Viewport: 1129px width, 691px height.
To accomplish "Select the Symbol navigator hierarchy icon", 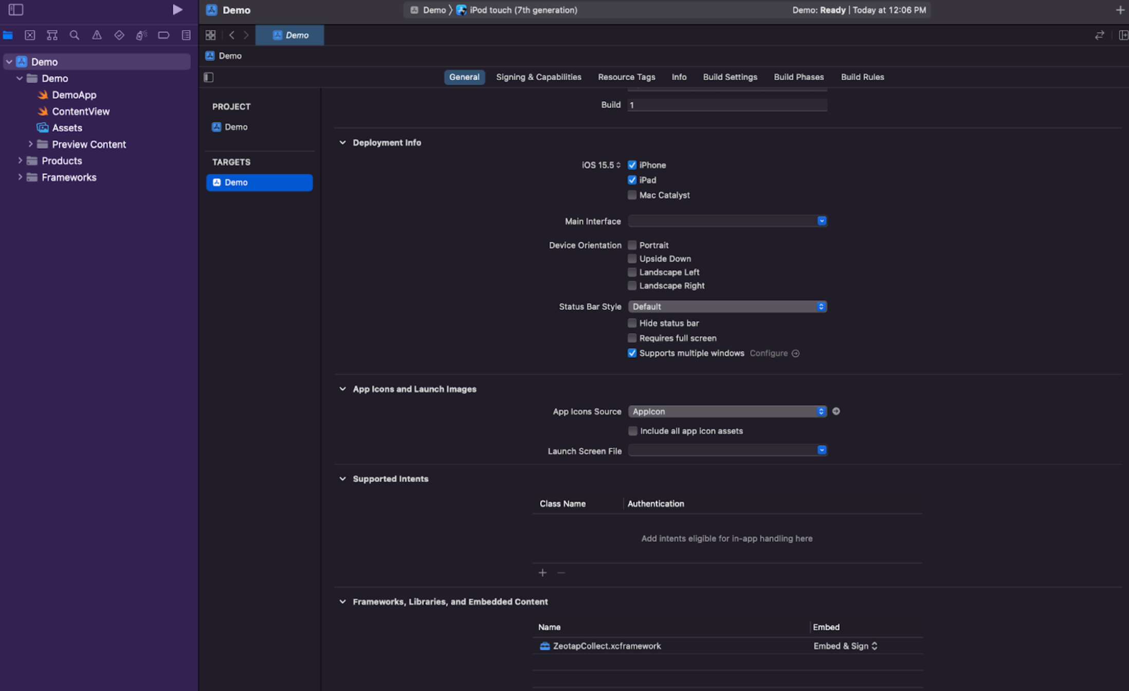I will (x=52, y=35).
